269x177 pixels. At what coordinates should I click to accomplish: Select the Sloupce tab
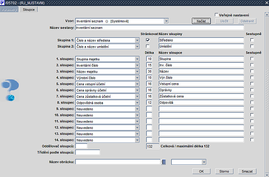(28, 9)
